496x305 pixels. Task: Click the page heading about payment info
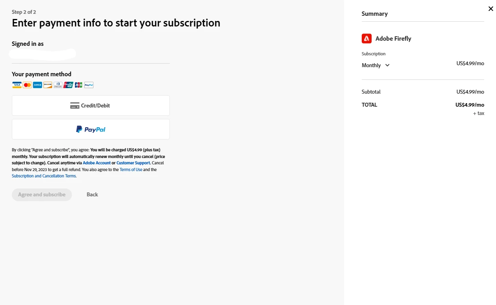click(116, 23)
